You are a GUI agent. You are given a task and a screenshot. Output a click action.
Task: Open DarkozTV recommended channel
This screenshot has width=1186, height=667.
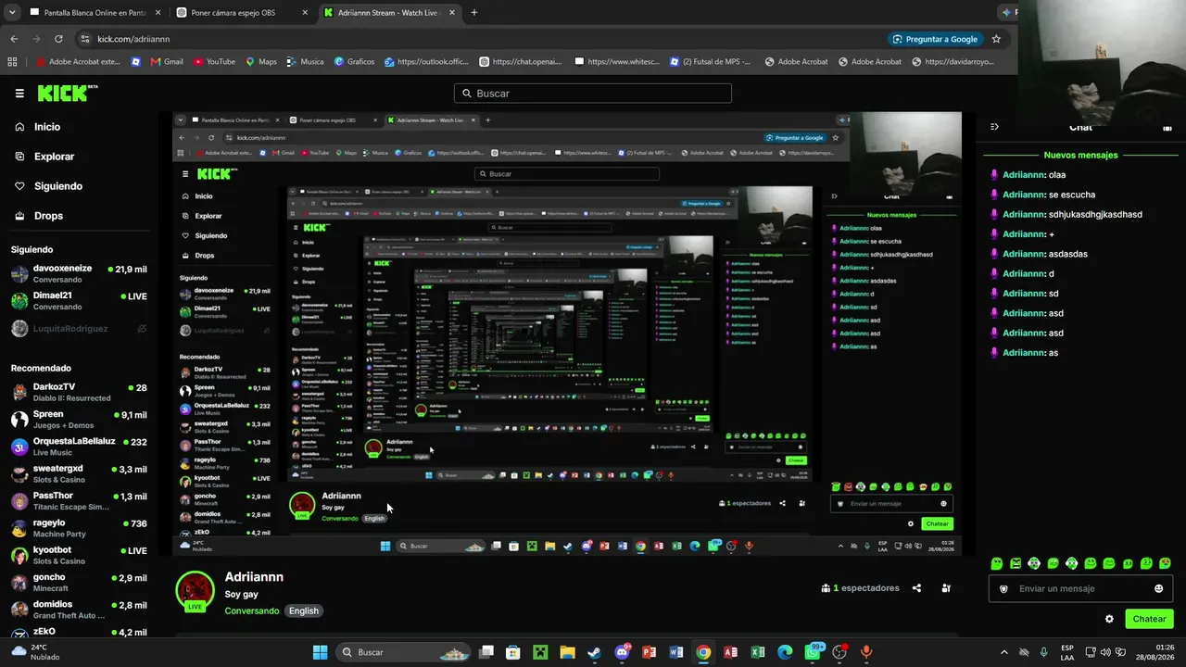pyautogui.click(x=79, y=392)
